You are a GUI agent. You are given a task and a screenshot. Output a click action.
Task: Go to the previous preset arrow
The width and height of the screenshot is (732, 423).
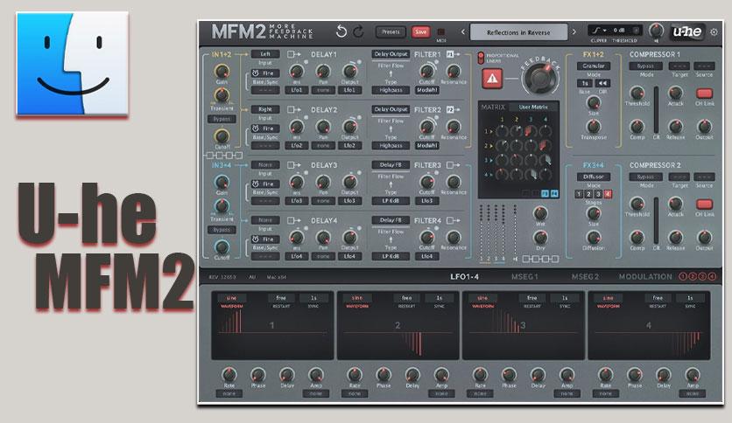[463, 32]
